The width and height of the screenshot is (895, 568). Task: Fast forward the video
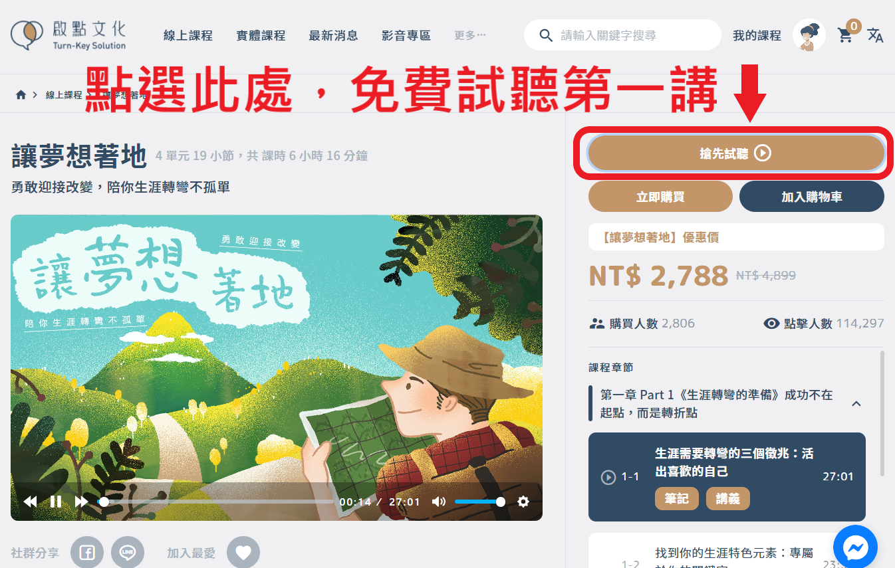81,502
